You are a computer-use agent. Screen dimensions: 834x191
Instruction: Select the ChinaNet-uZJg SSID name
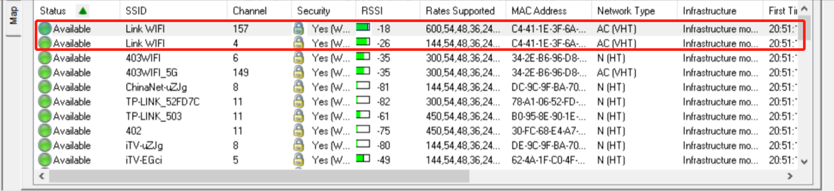156,87
